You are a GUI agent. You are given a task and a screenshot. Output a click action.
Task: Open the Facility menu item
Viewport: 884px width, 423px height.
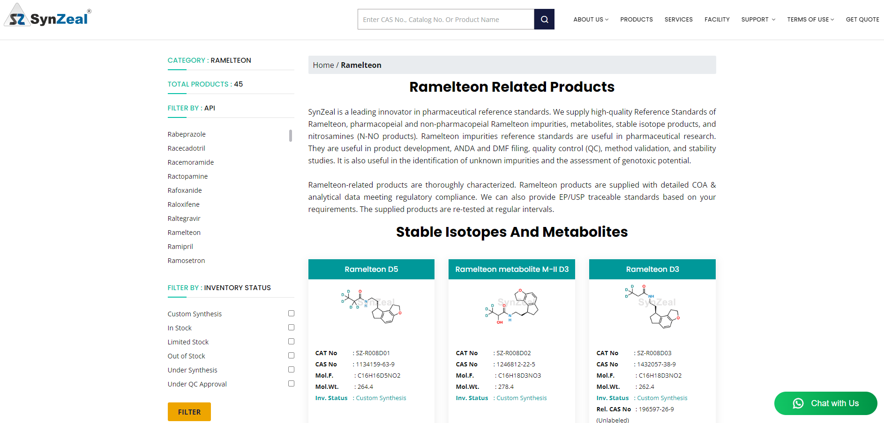click(717, 19)
